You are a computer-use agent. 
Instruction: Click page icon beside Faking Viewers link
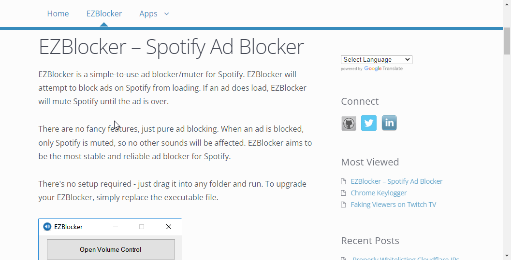pos(343,205)
